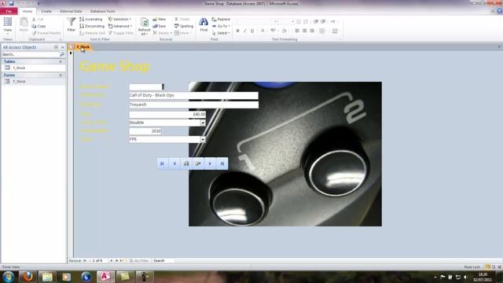The height and width of the screenshot is (283, 503).
Task: Open the Advanced filter dropdown
Action: 120,26
